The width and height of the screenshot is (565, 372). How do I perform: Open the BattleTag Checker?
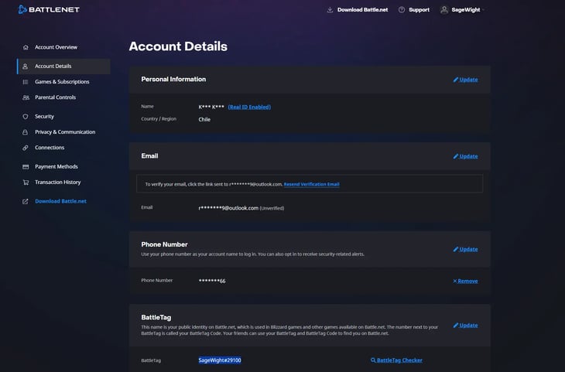point(396,360)
